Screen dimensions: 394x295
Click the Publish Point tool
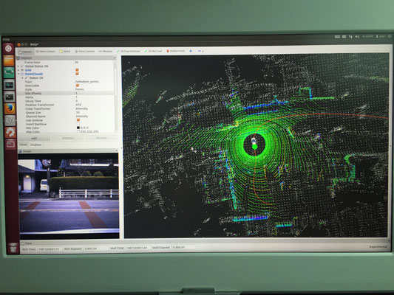176,51
